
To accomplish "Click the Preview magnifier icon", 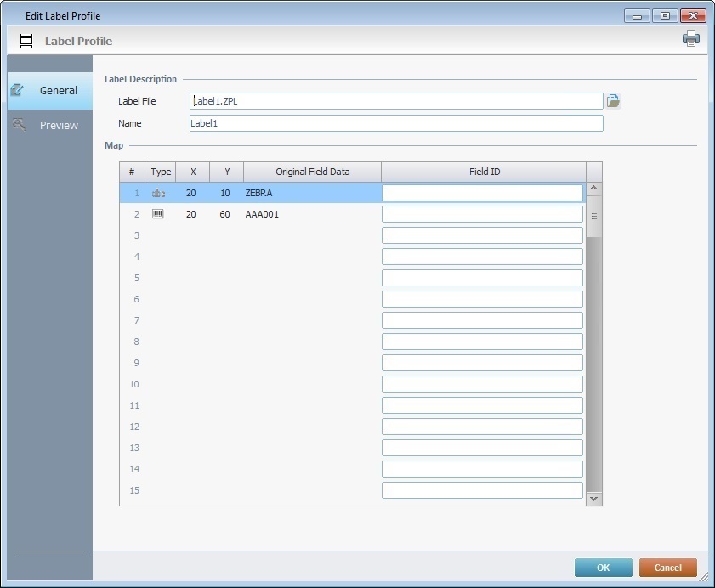I will pyautogui.click(x=19, y=125).
